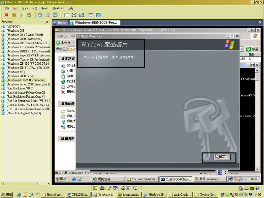The width and height of the screenshot is (264, 198).
Task: Select [Red Hat Linux V8.0] favorite
Action: [x=20, y=88]
